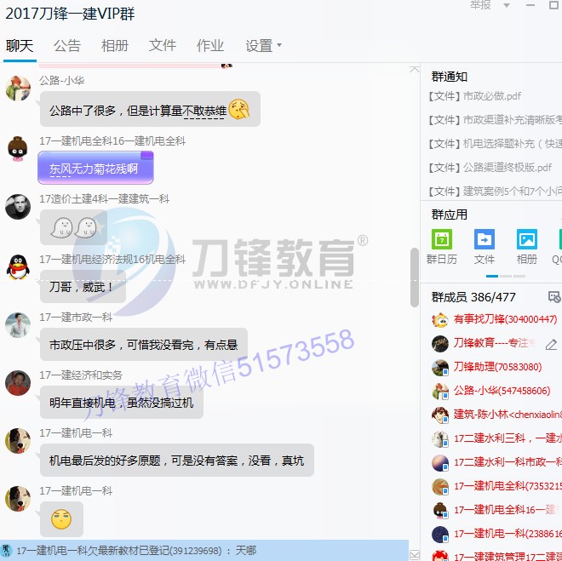Open the 相册 group app icon

[x=527, y=247]
